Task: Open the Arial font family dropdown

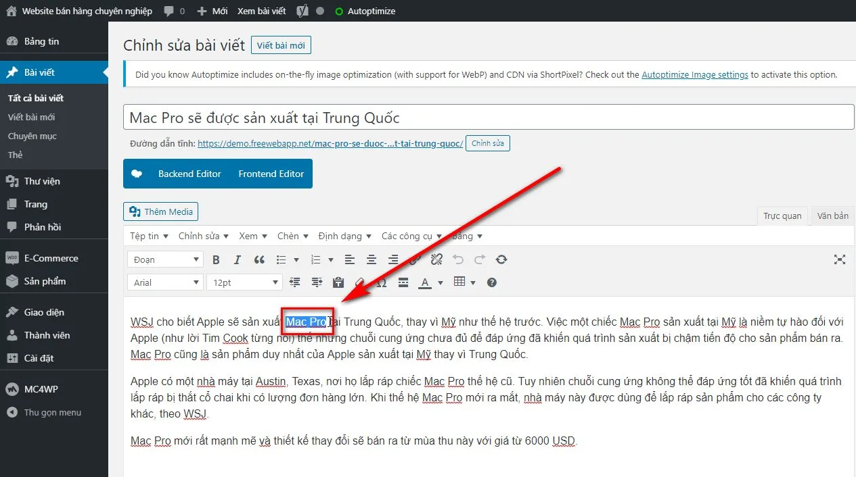Action: (166, 282)
